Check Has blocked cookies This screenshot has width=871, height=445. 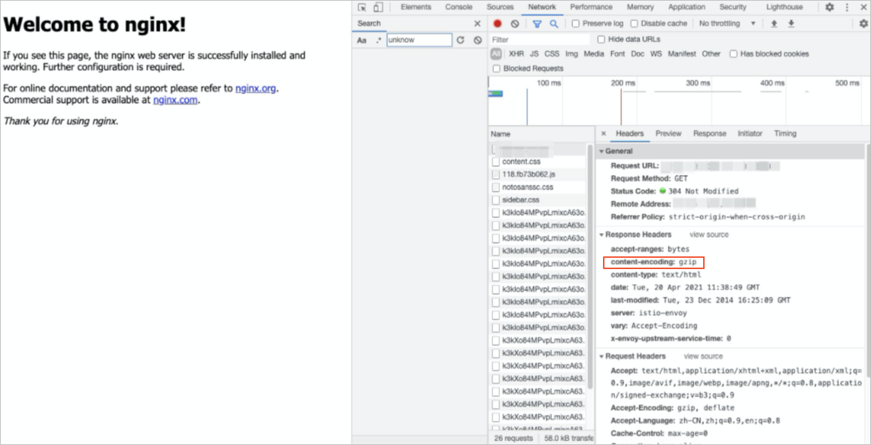click(733, 54)
